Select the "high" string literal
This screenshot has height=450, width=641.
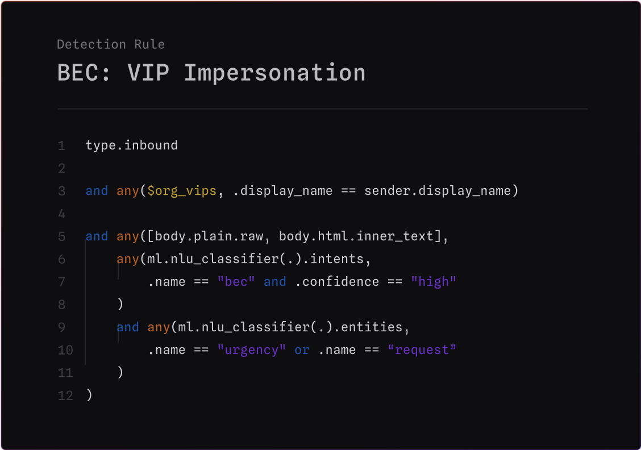click(x=434, y=282)
